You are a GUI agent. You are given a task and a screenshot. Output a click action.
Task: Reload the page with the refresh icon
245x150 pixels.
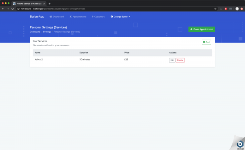click(x=13, y=9)
